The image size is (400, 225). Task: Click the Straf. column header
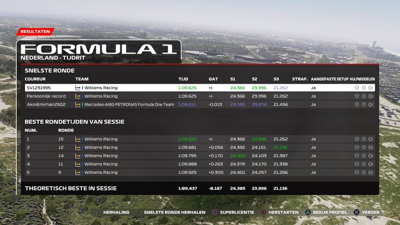coord(299,79)
